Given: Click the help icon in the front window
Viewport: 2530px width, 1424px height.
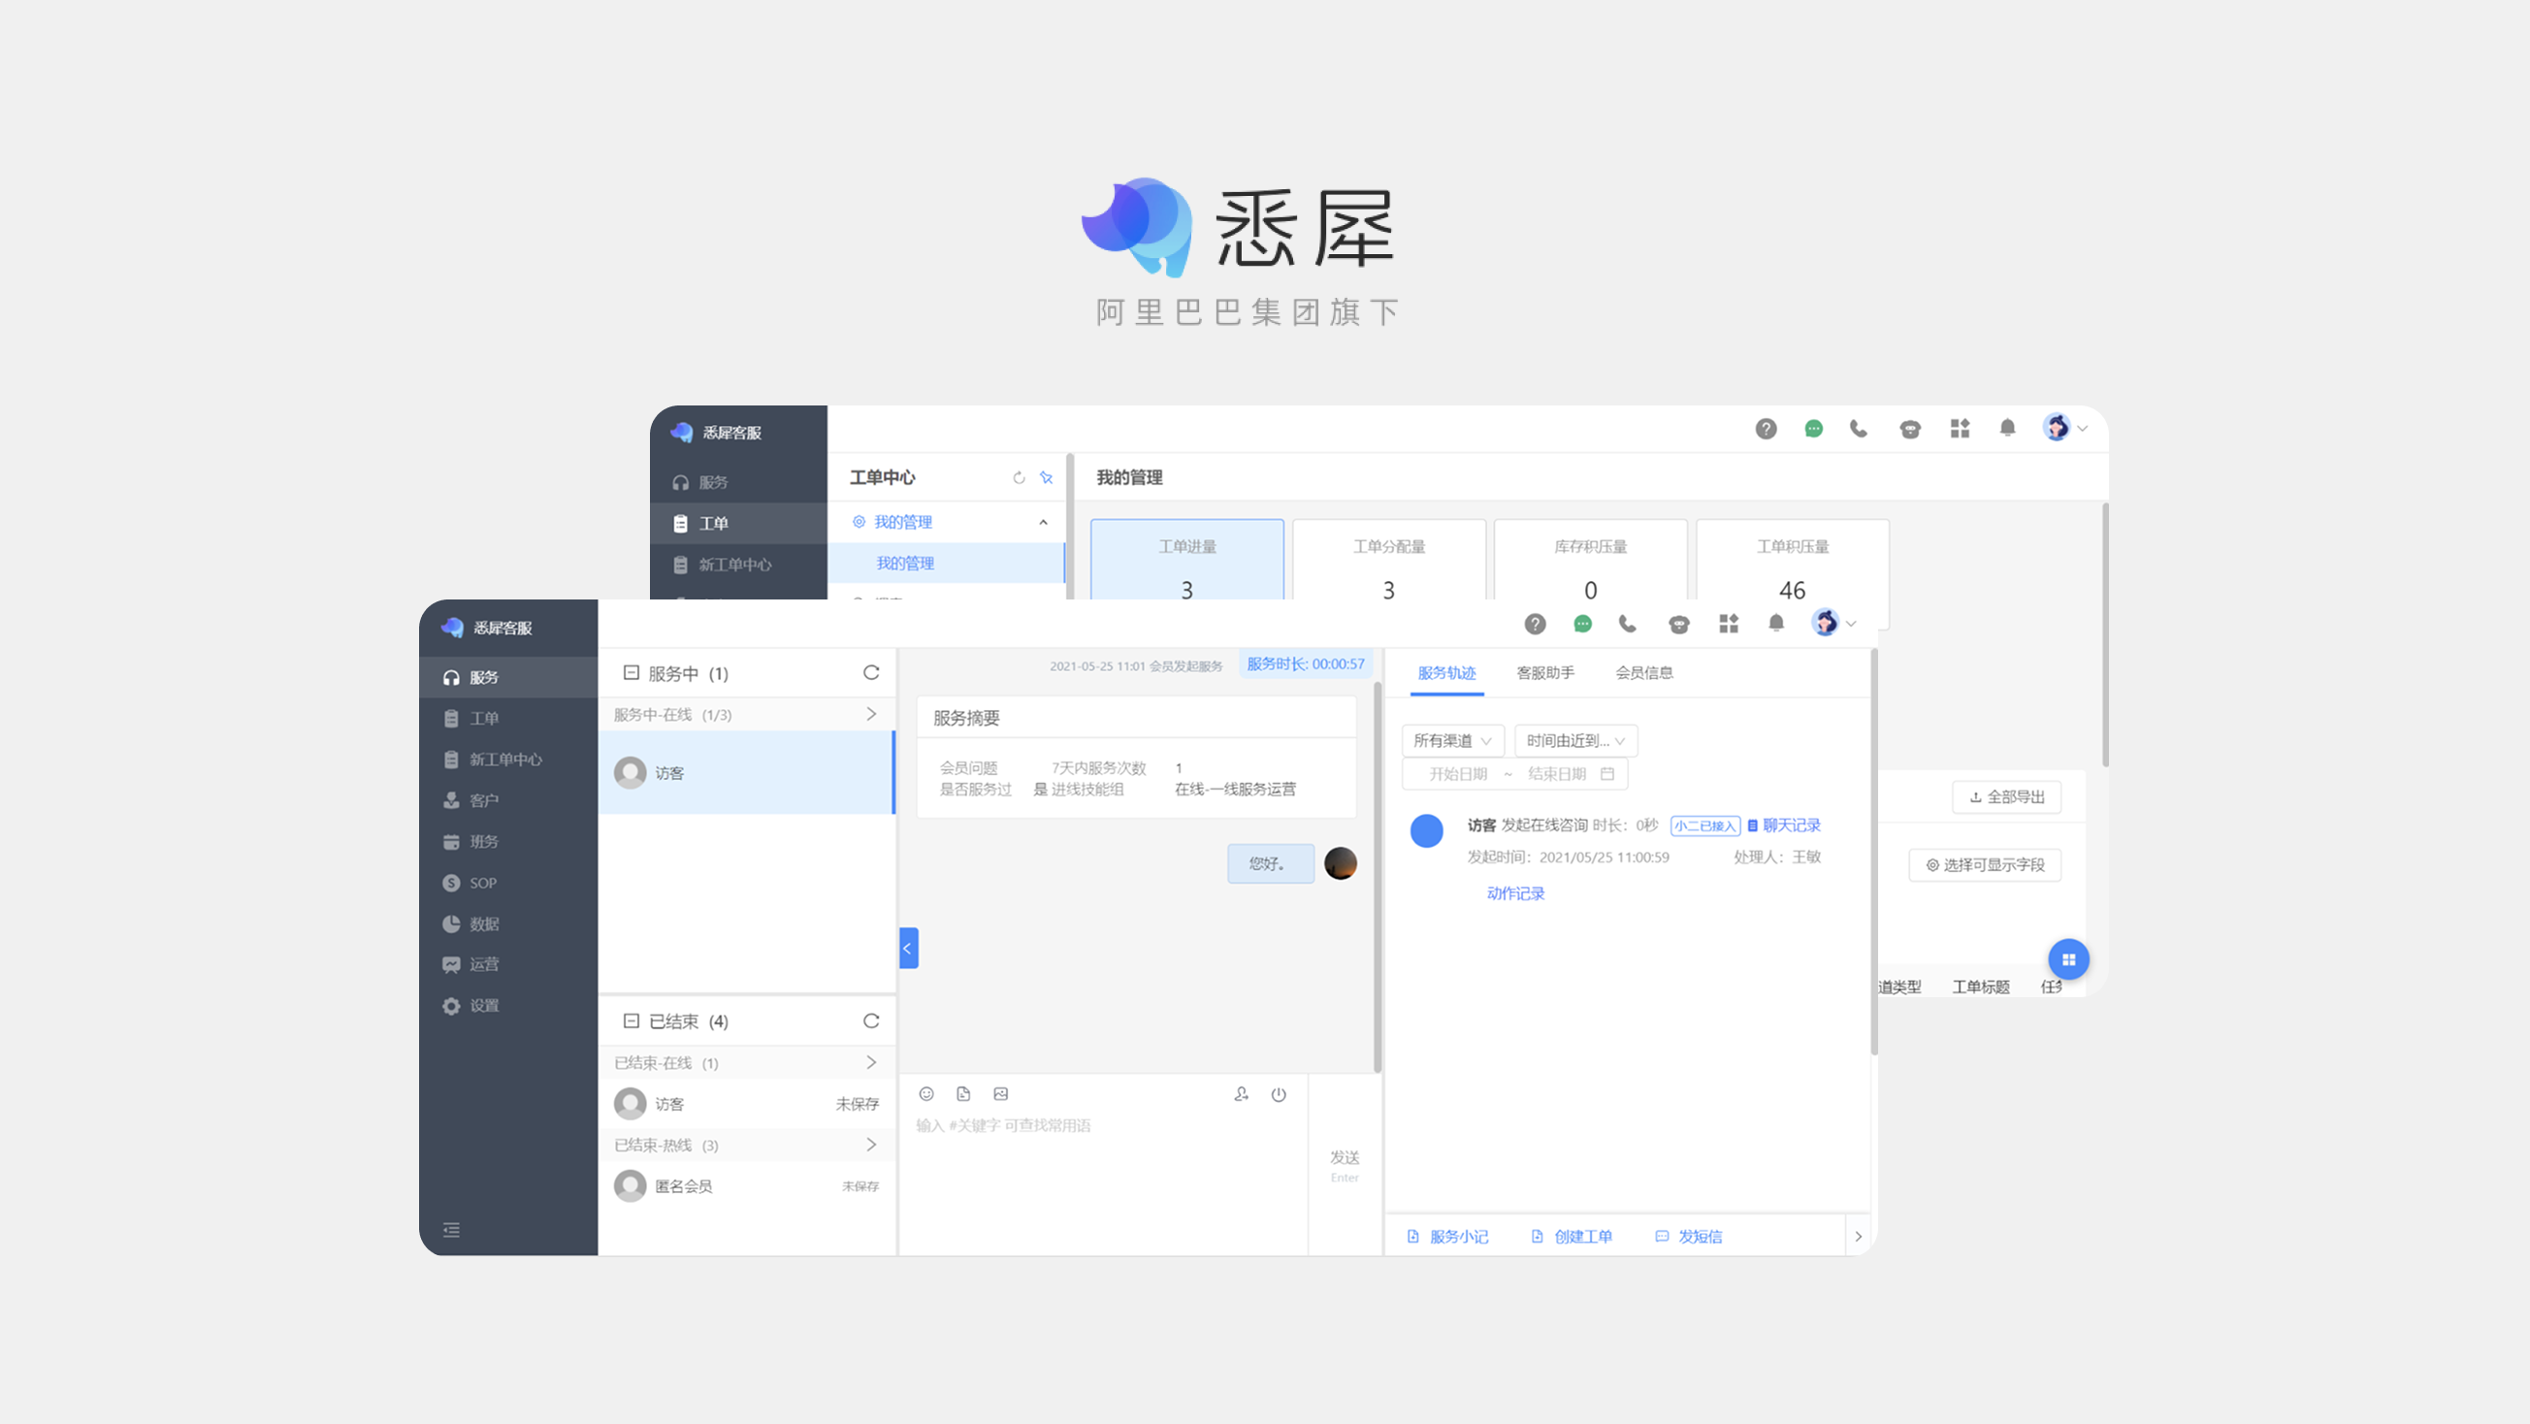Looking at the screenshot, I should [1535, 624].
